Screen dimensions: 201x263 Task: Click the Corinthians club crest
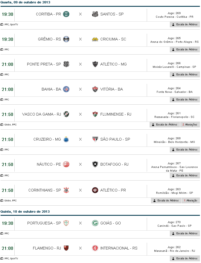66,190
